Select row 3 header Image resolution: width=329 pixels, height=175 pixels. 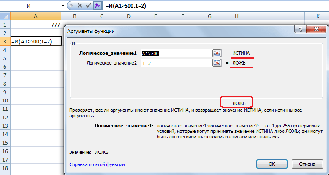coord(5,41)
